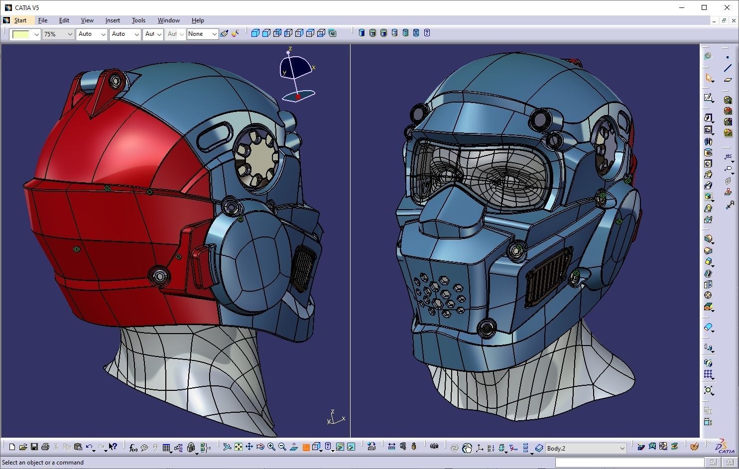This screenshot has width=739, height=469.
Task: Click the Manual Update hand icon
Action: [467, 448]
